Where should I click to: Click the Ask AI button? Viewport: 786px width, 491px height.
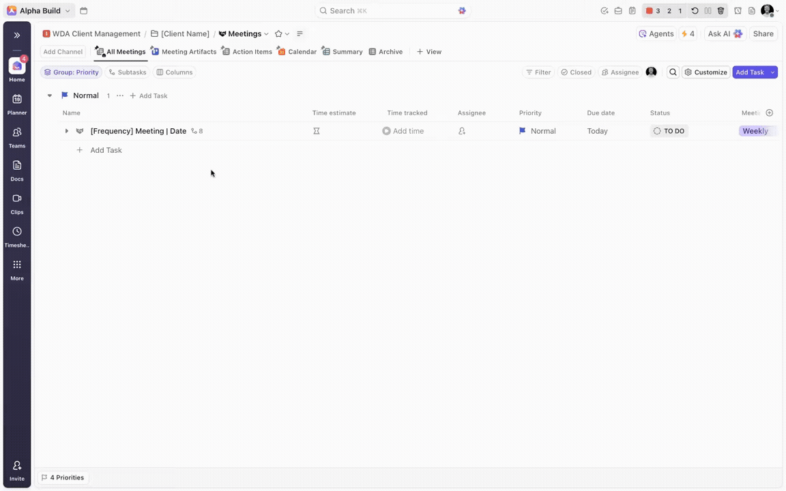[725, 34]
